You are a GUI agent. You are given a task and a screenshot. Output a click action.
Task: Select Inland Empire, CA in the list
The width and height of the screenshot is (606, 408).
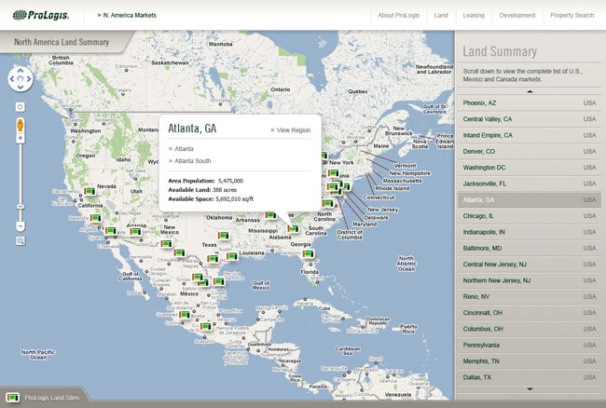pos(530,135)
